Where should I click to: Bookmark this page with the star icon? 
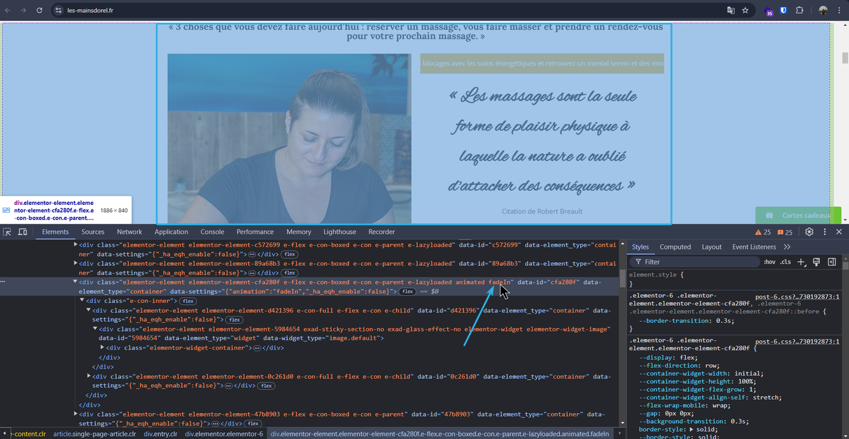click(745, 11)
